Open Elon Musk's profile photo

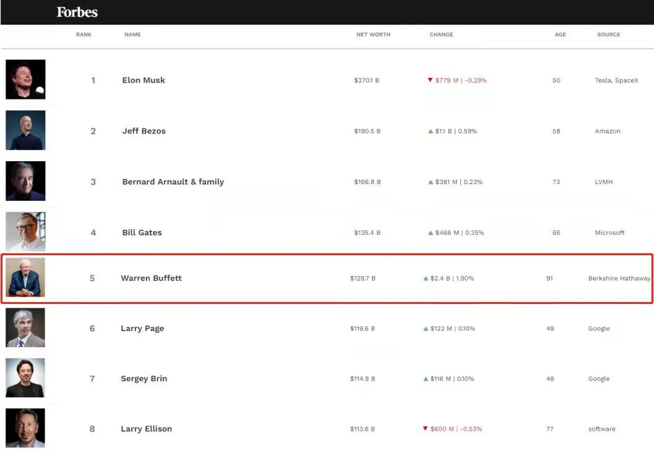pyautogui.click(x=25, y=79)
